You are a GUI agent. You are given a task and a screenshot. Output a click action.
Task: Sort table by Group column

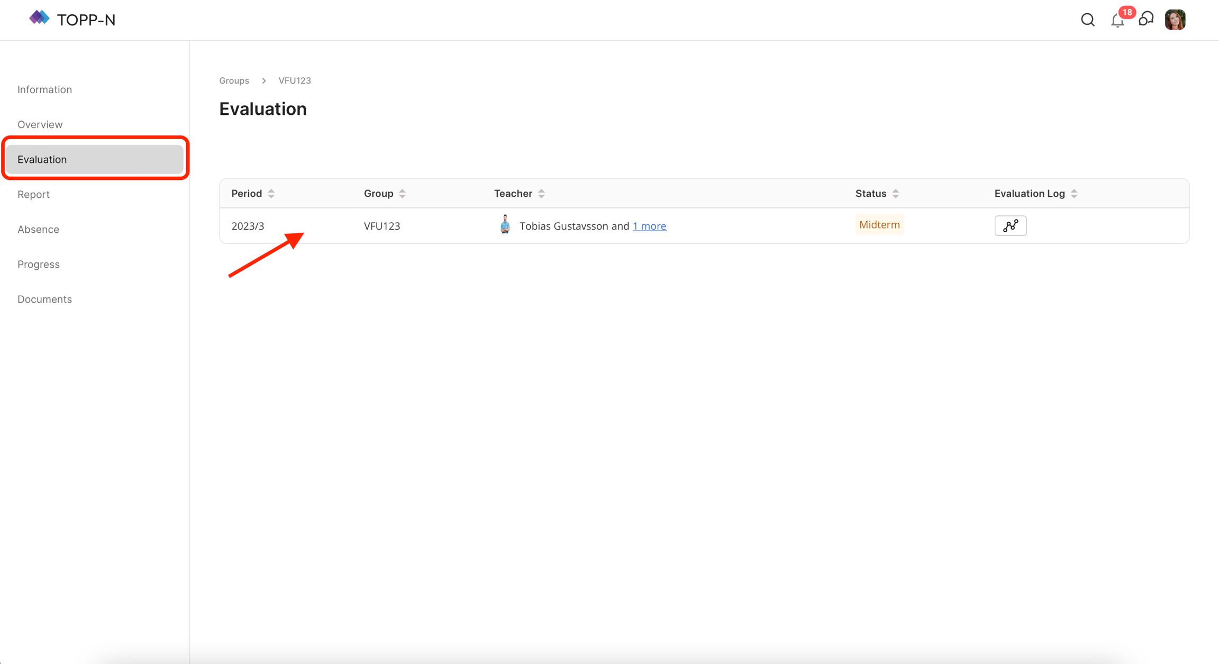(402, 194)
